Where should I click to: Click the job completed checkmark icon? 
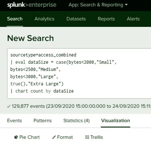coord(9,106)
